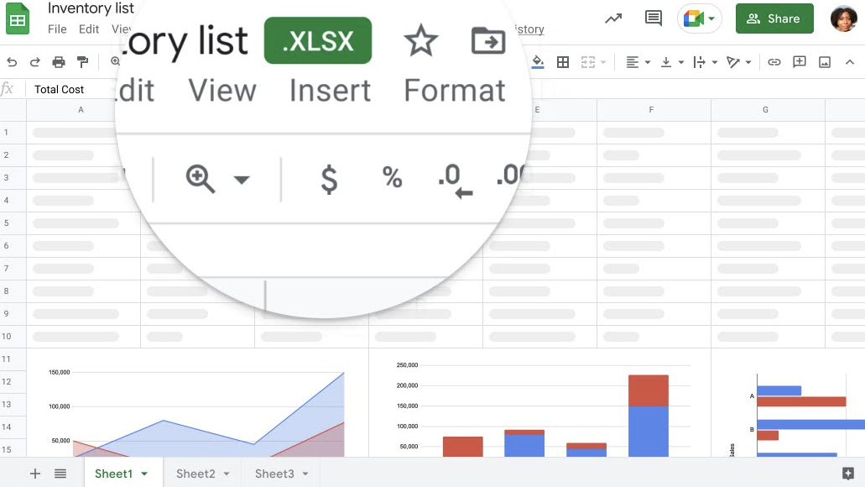The image size is (865, 487).
Task: Click the Text rotation icon
Action: tap(732, 62)
